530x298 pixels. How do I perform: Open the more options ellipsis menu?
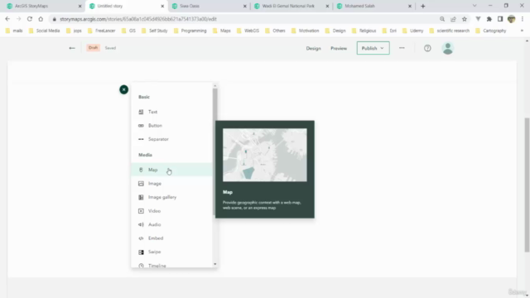click(x=402, y=48)
